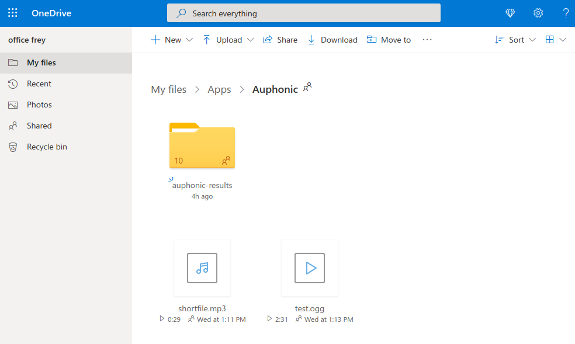575x344 pixels.
Task: Click the test.ogg file name
Action: pos(310,308)
